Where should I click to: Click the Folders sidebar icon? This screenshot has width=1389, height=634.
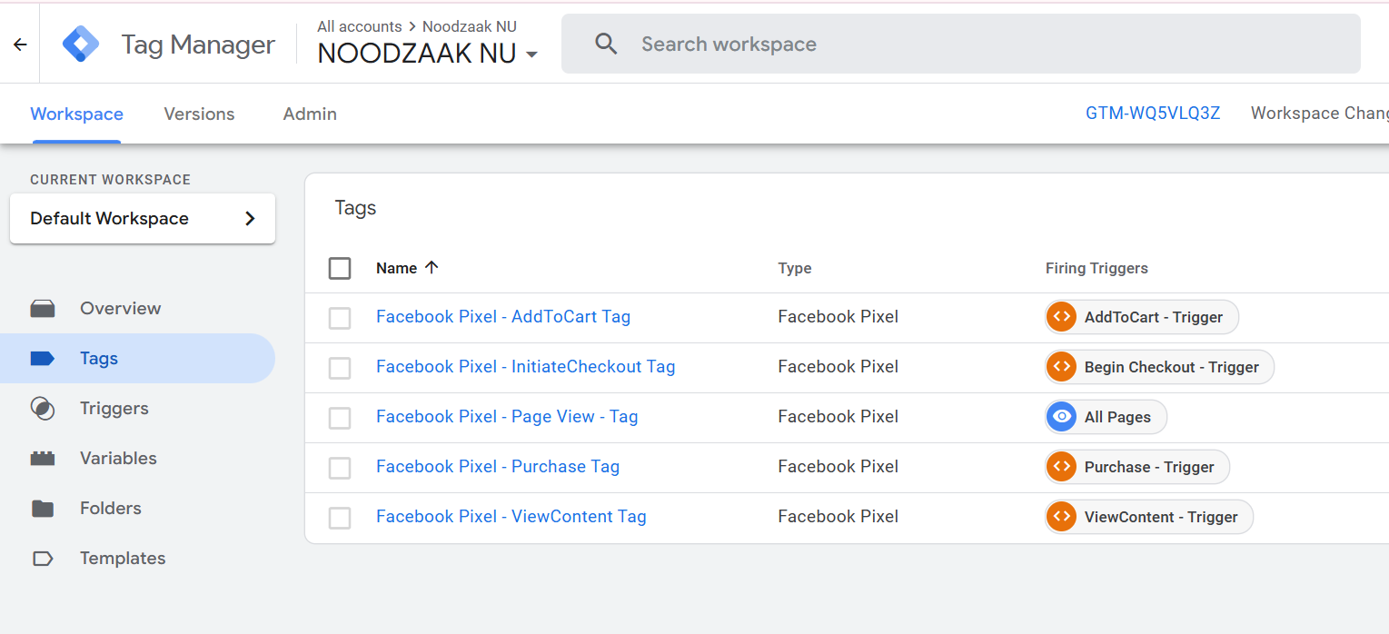43,509
